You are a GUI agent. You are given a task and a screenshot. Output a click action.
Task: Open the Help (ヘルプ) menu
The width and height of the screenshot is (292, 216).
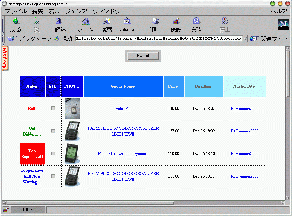279,11
